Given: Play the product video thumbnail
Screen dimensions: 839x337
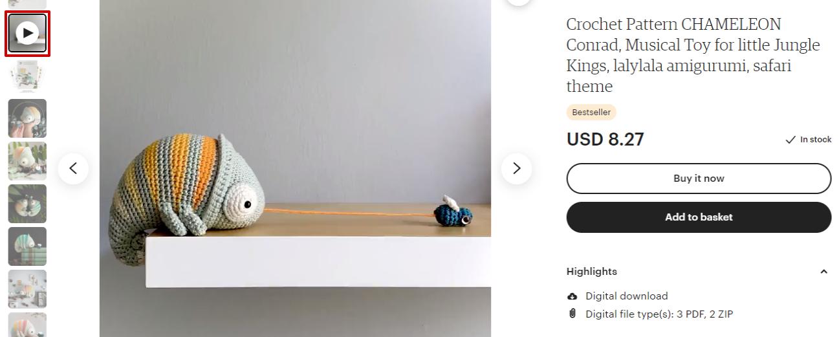Looking at the screenshot, I should click(x=27, y=33).
